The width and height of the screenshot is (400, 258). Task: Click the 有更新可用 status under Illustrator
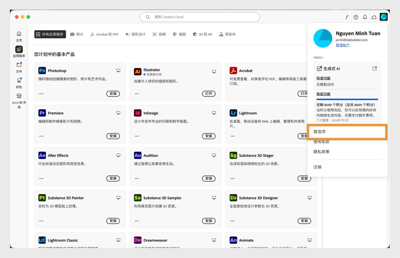tap(153, 75)
